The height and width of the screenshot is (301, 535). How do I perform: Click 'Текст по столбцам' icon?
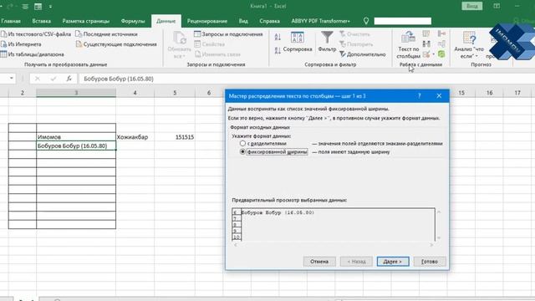[408, 37]
